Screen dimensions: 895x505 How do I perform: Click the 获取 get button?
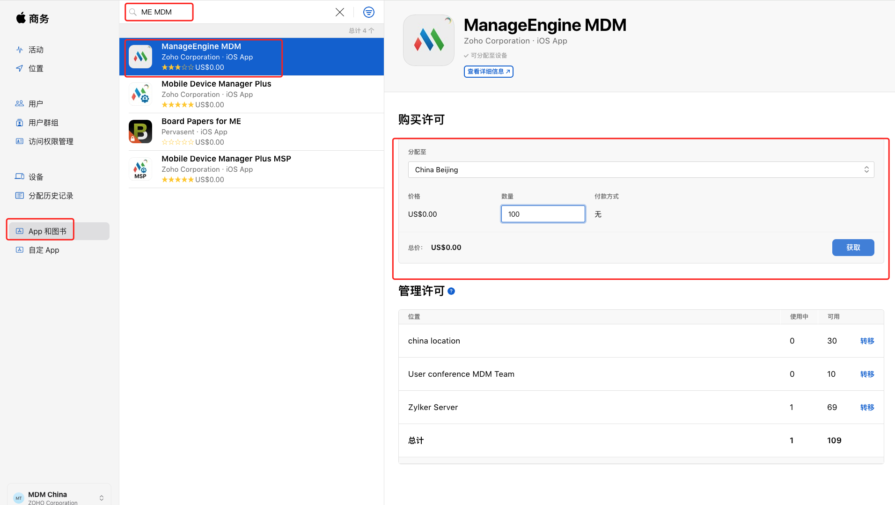pyautogui.click(x=853, y=248)
